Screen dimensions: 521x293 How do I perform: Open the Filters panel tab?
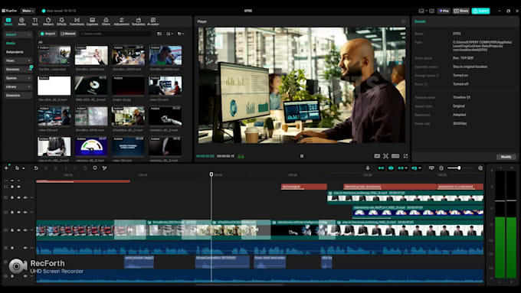tap(106, 21)
